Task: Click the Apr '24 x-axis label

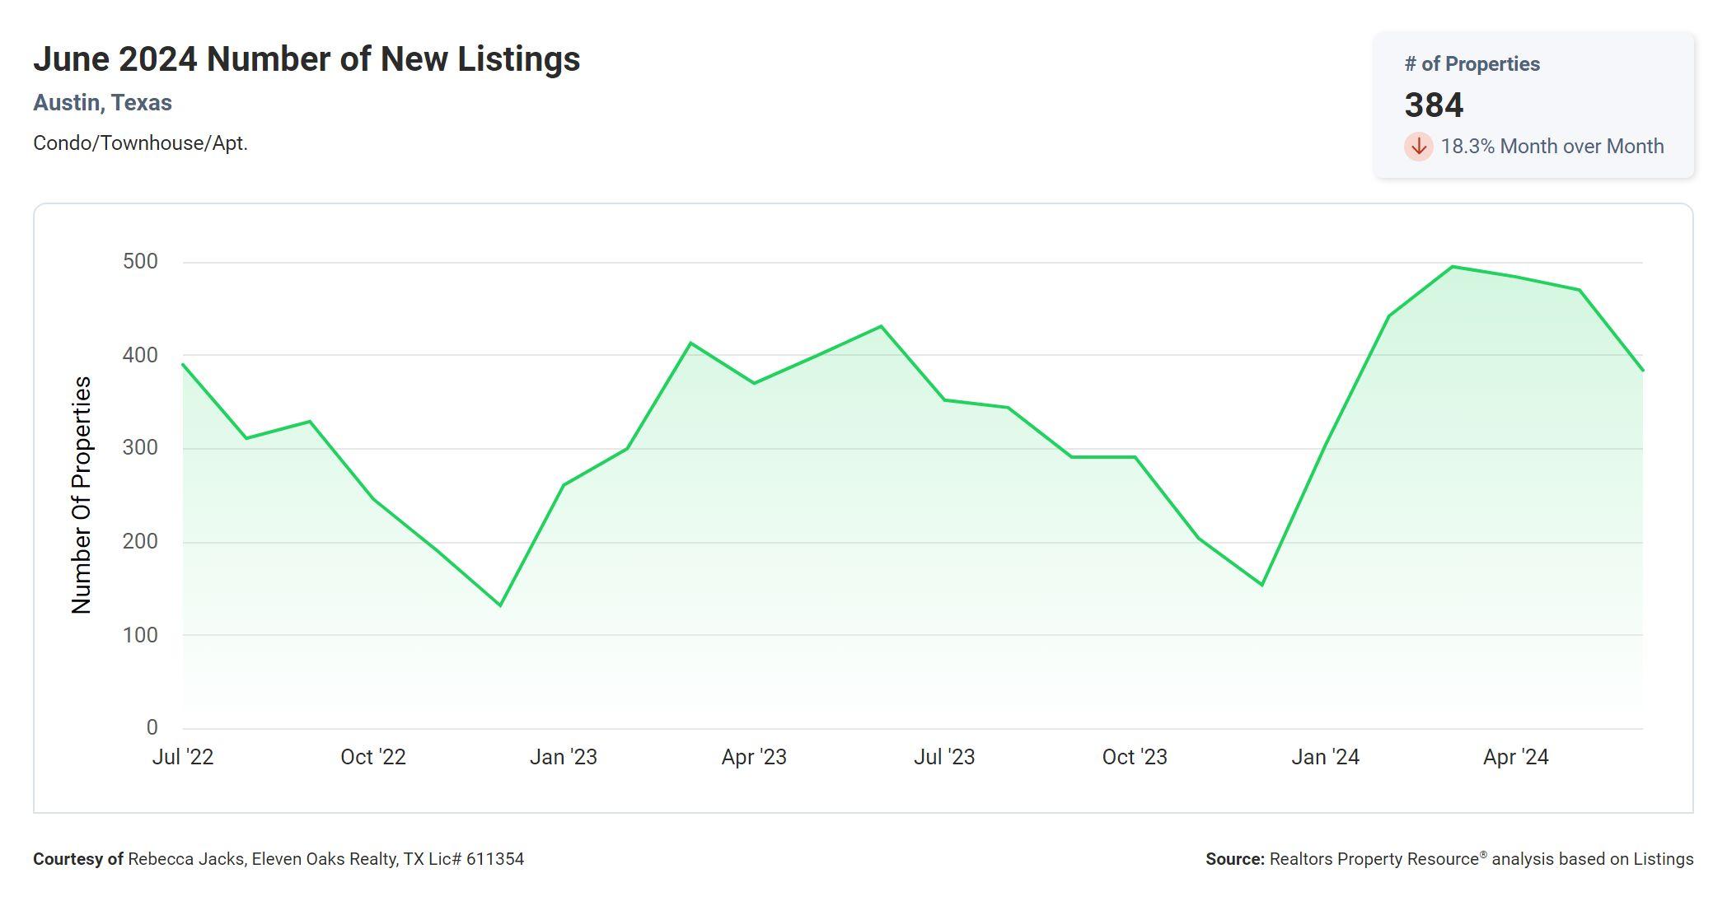Action: 1515,757
